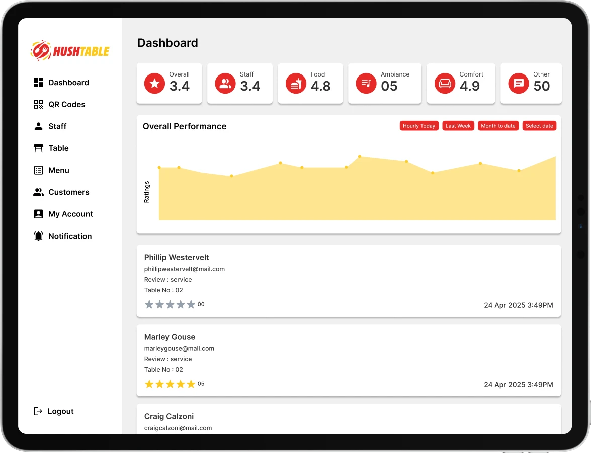Image resolution: width=591 pixels, height=453 pixels.
Task: Click the QR Codes icon in sidebar
Action: click(38, 105)
